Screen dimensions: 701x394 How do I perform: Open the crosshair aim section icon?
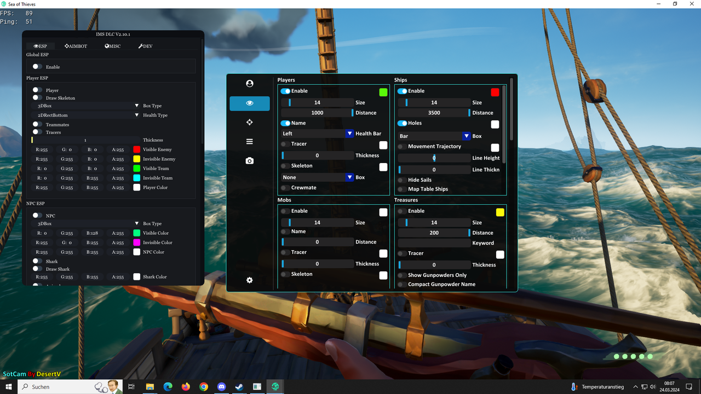250,123
